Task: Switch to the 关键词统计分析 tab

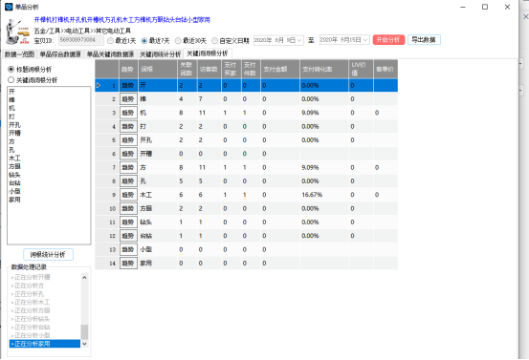Action: 160,53
